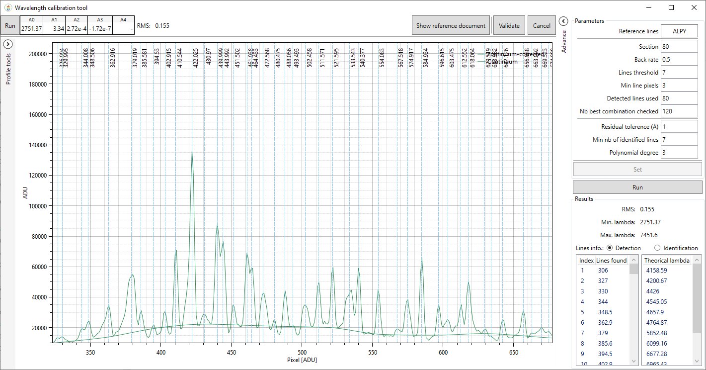Screen dimensions: 706x370
Task: Click scroll-up arrow of Theorical lambda list
Action: pyautogui.click(x=697, y=260)
